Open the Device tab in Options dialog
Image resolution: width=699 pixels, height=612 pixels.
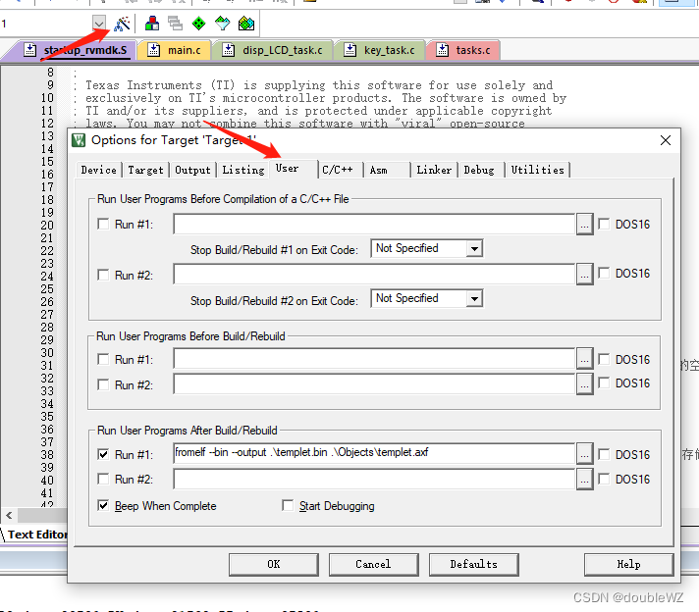pyautogui.click(x=98, y=170)
